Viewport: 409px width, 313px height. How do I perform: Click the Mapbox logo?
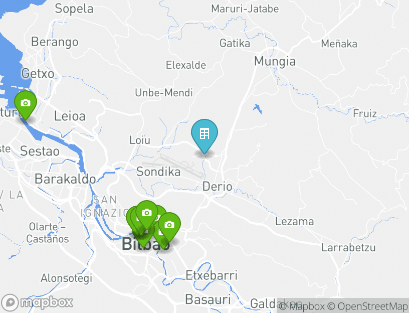click(x=37, y=302)
